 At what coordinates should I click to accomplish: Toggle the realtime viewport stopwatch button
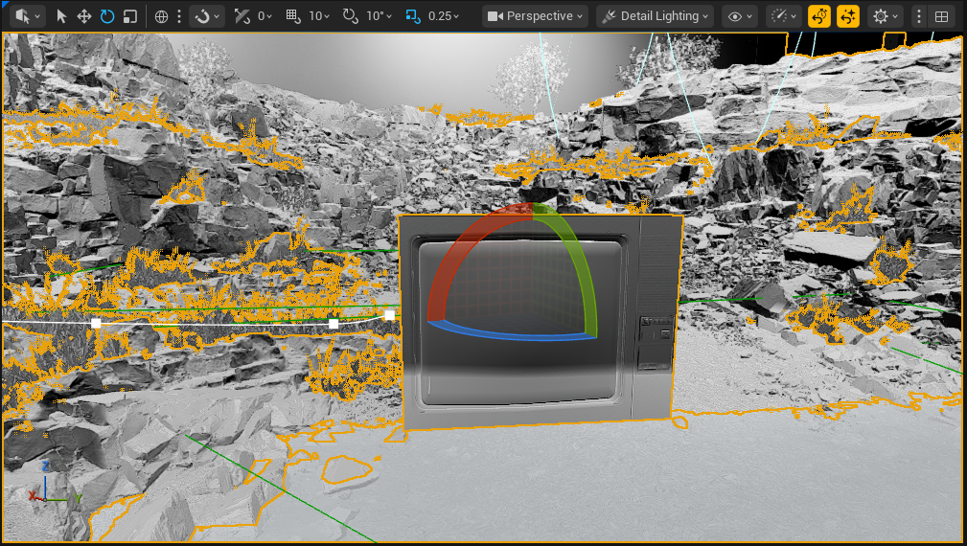[x=819, y=16]
